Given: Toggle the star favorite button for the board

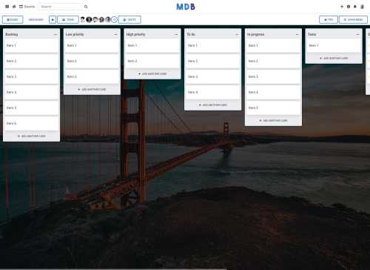Looking at the screenshot, I should (53, 19).
